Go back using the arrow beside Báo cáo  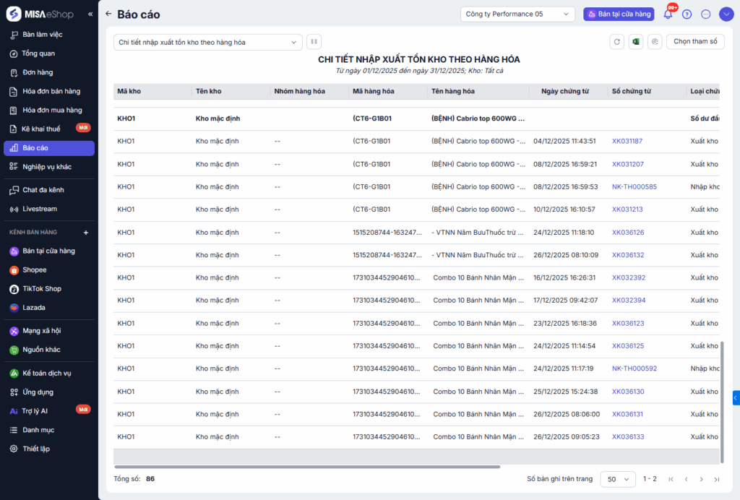pyautogui.click(x=108, y=14)
